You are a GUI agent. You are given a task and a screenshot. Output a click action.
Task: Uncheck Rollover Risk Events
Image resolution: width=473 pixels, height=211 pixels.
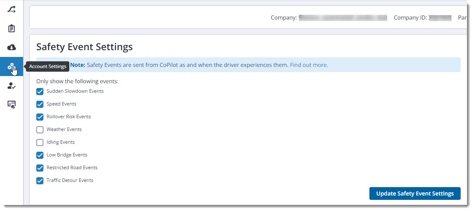40,117
